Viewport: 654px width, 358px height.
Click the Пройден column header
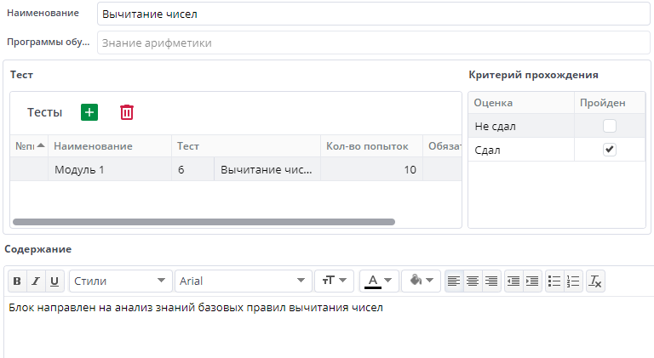click(610, 103)
